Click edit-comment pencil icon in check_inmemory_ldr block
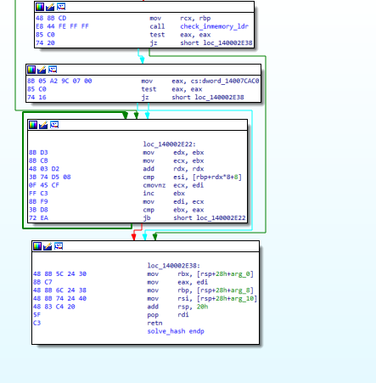 pos(50,7)
